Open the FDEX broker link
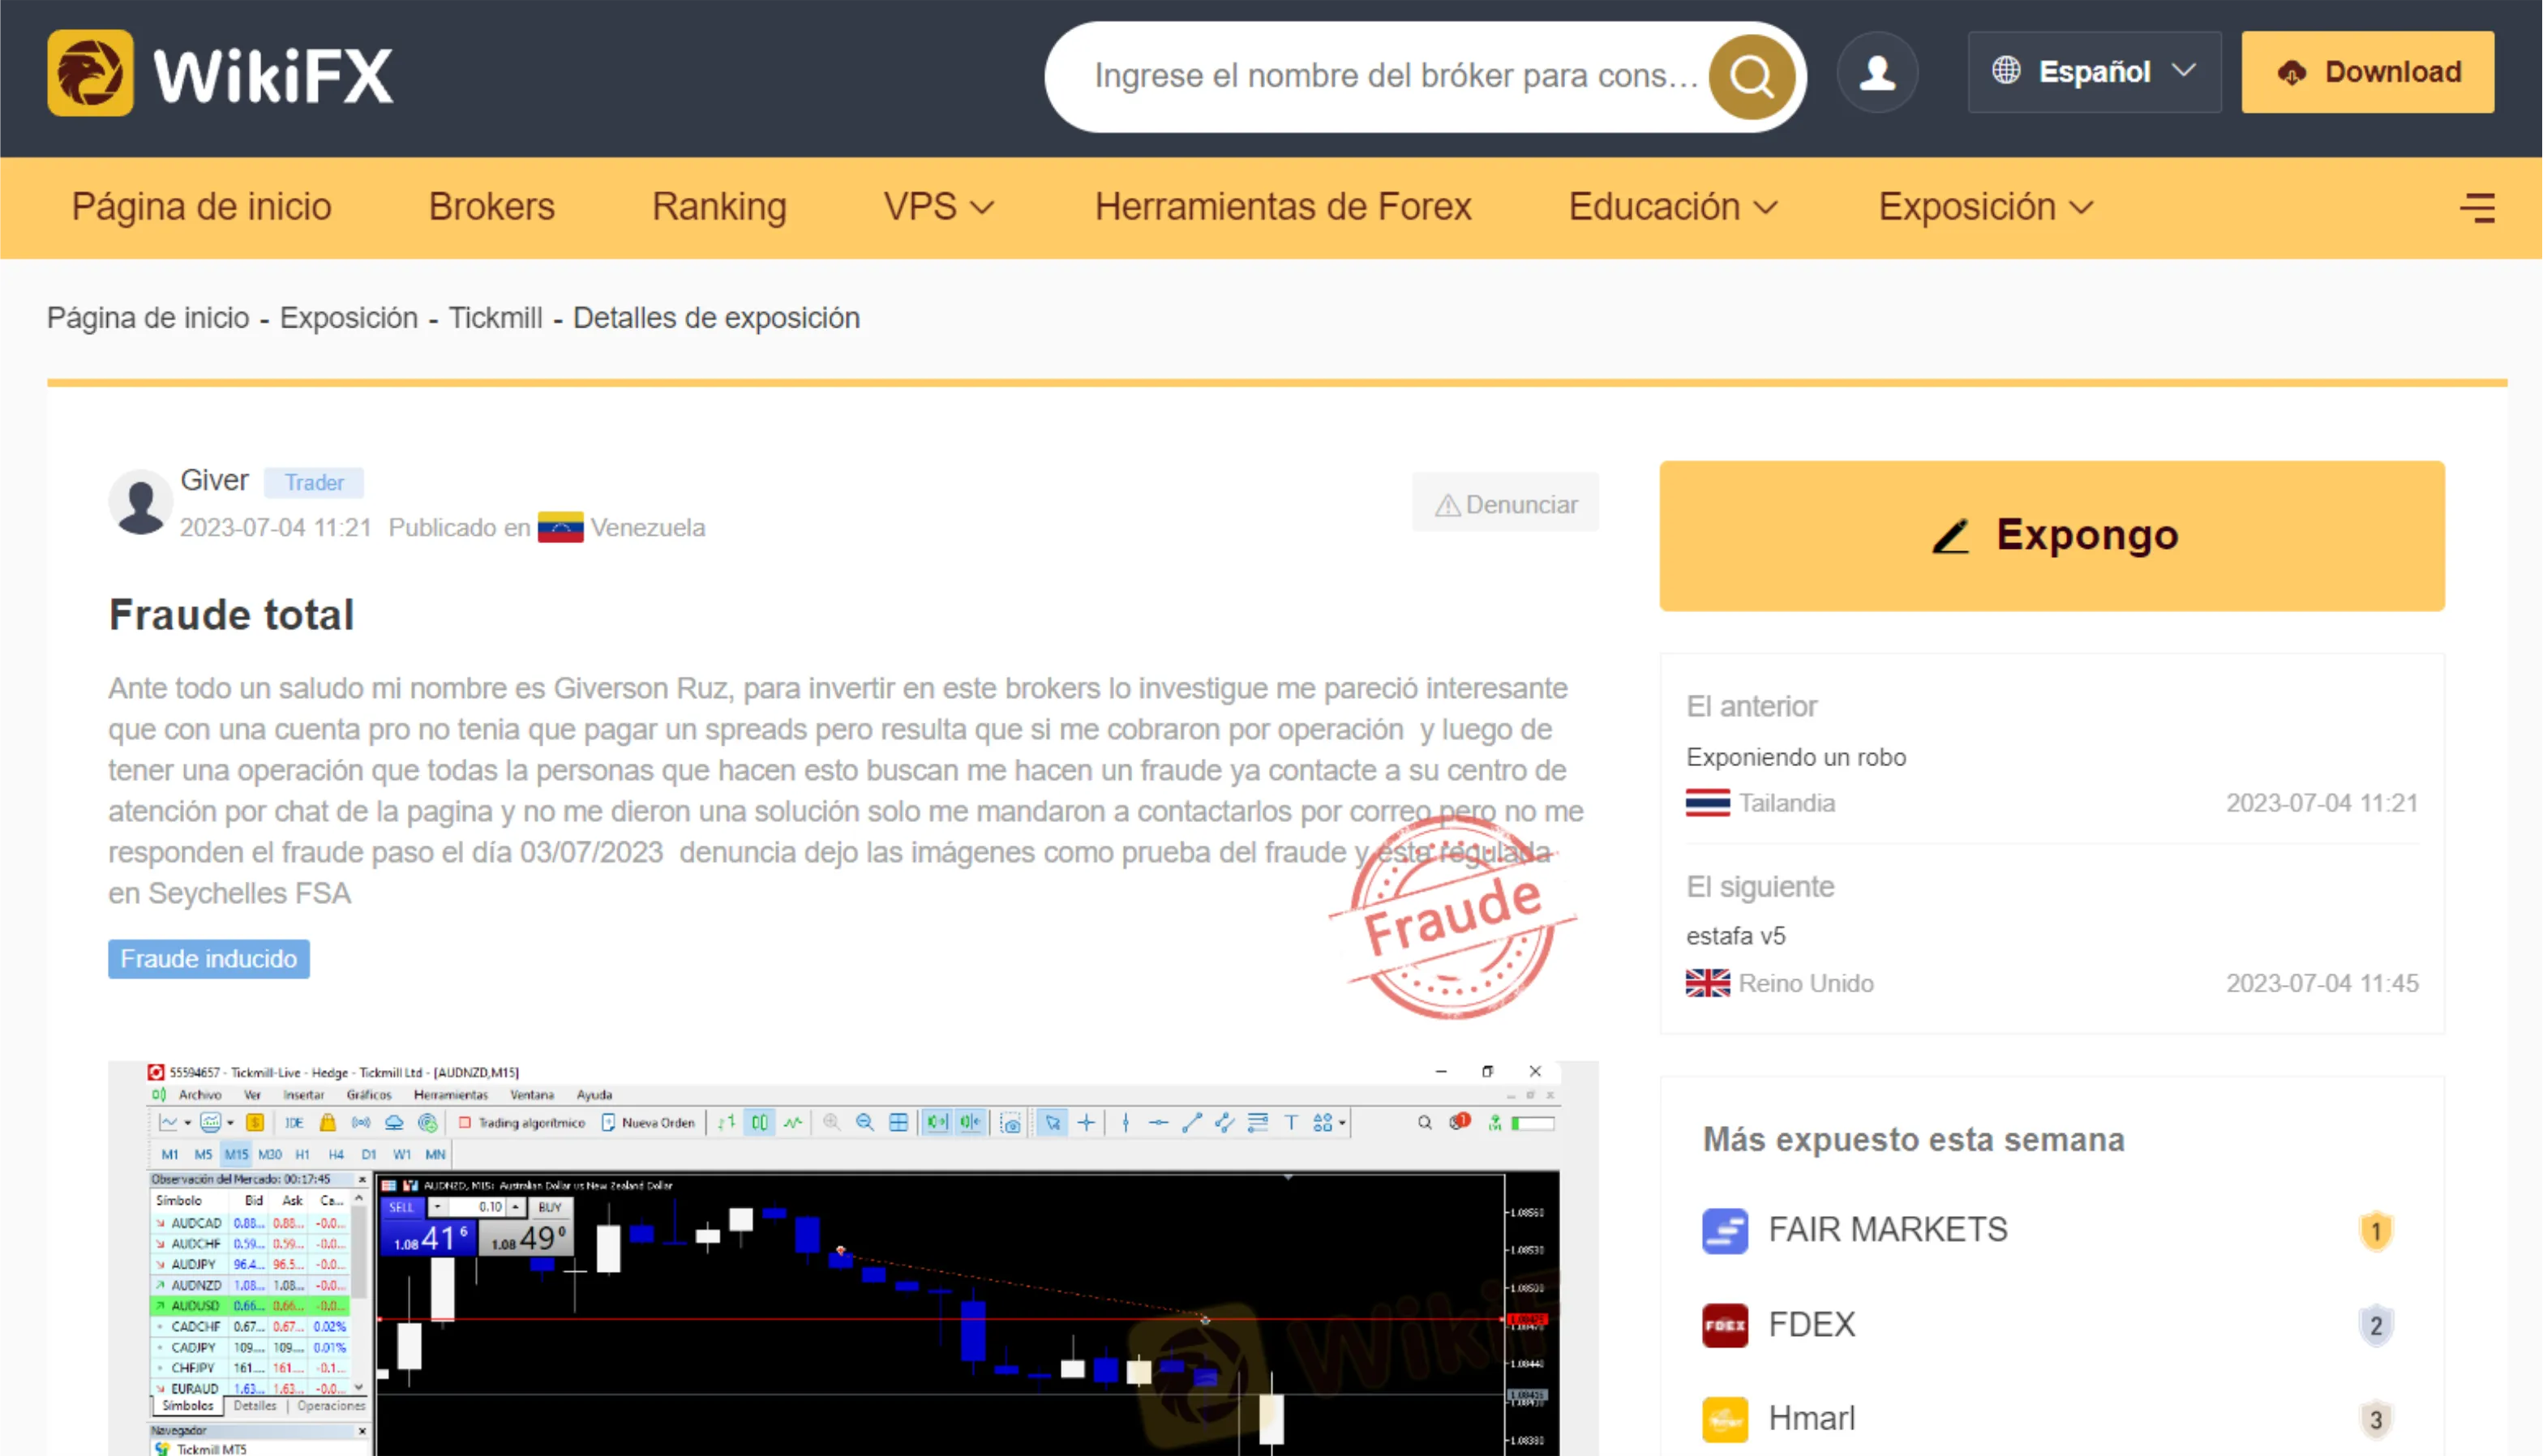Viewport: 2543px width, 1456px height. [x=1811, y=1325]
